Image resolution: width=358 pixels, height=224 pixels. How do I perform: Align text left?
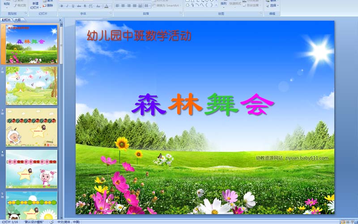pyautogui.click(x=117, y=5)
